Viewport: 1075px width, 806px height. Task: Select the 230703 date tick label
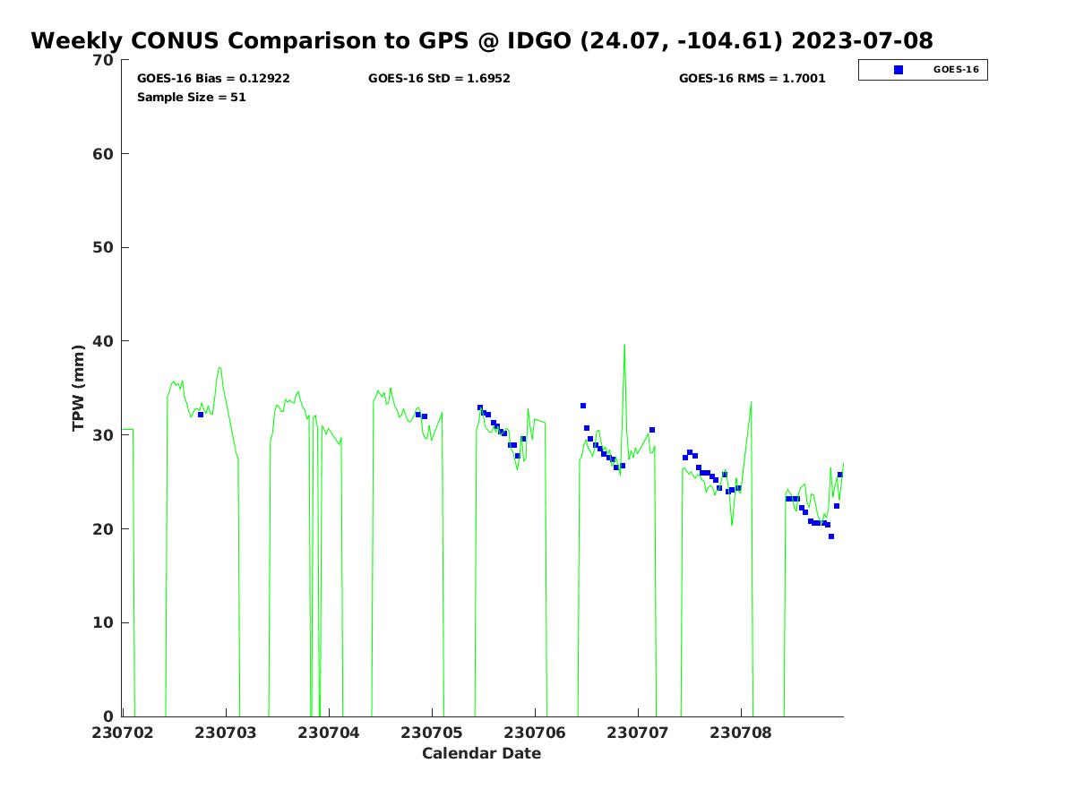(226, 733)
